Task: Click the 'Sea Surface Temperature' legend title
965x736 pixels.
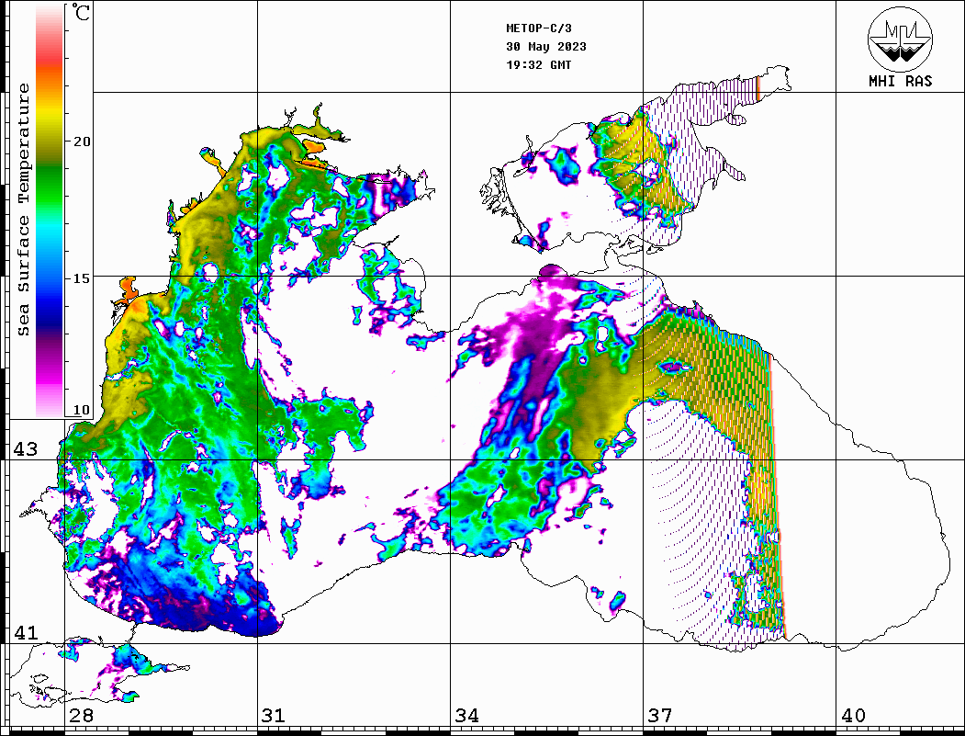Action: click(x=23, y=209)
